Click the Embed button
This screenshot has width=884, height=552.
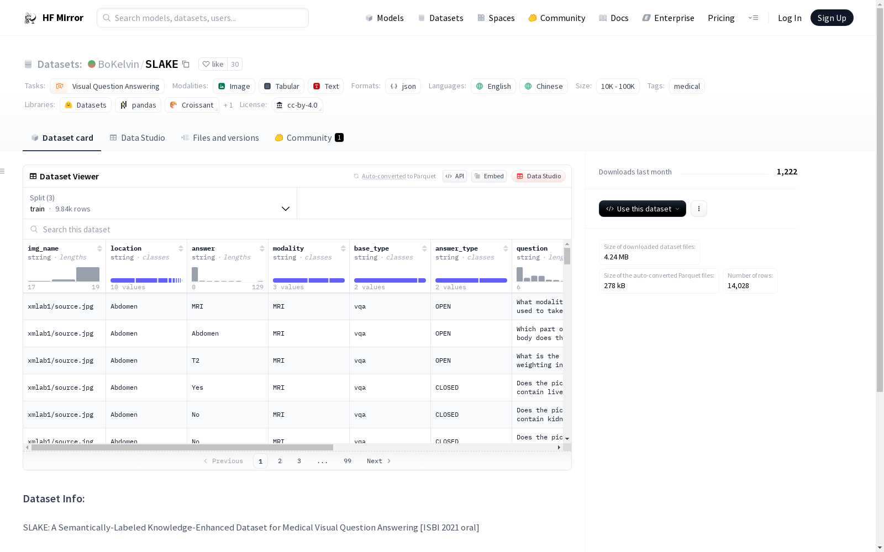[489, 176]
